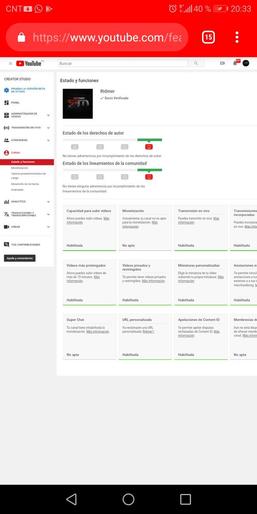Expand the Comunidad section chevron
The image size is (257, 514).
[48, 140]
